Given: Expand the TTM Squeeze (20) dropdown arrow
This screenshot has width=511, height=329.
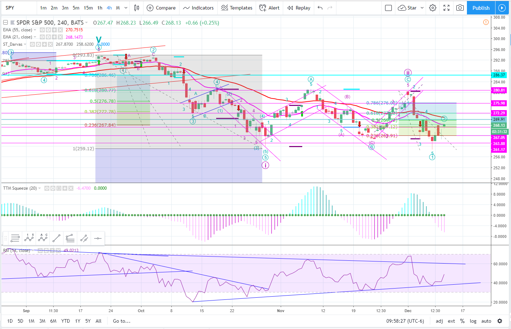Looking at the screenshot, I should click(40, 188).
